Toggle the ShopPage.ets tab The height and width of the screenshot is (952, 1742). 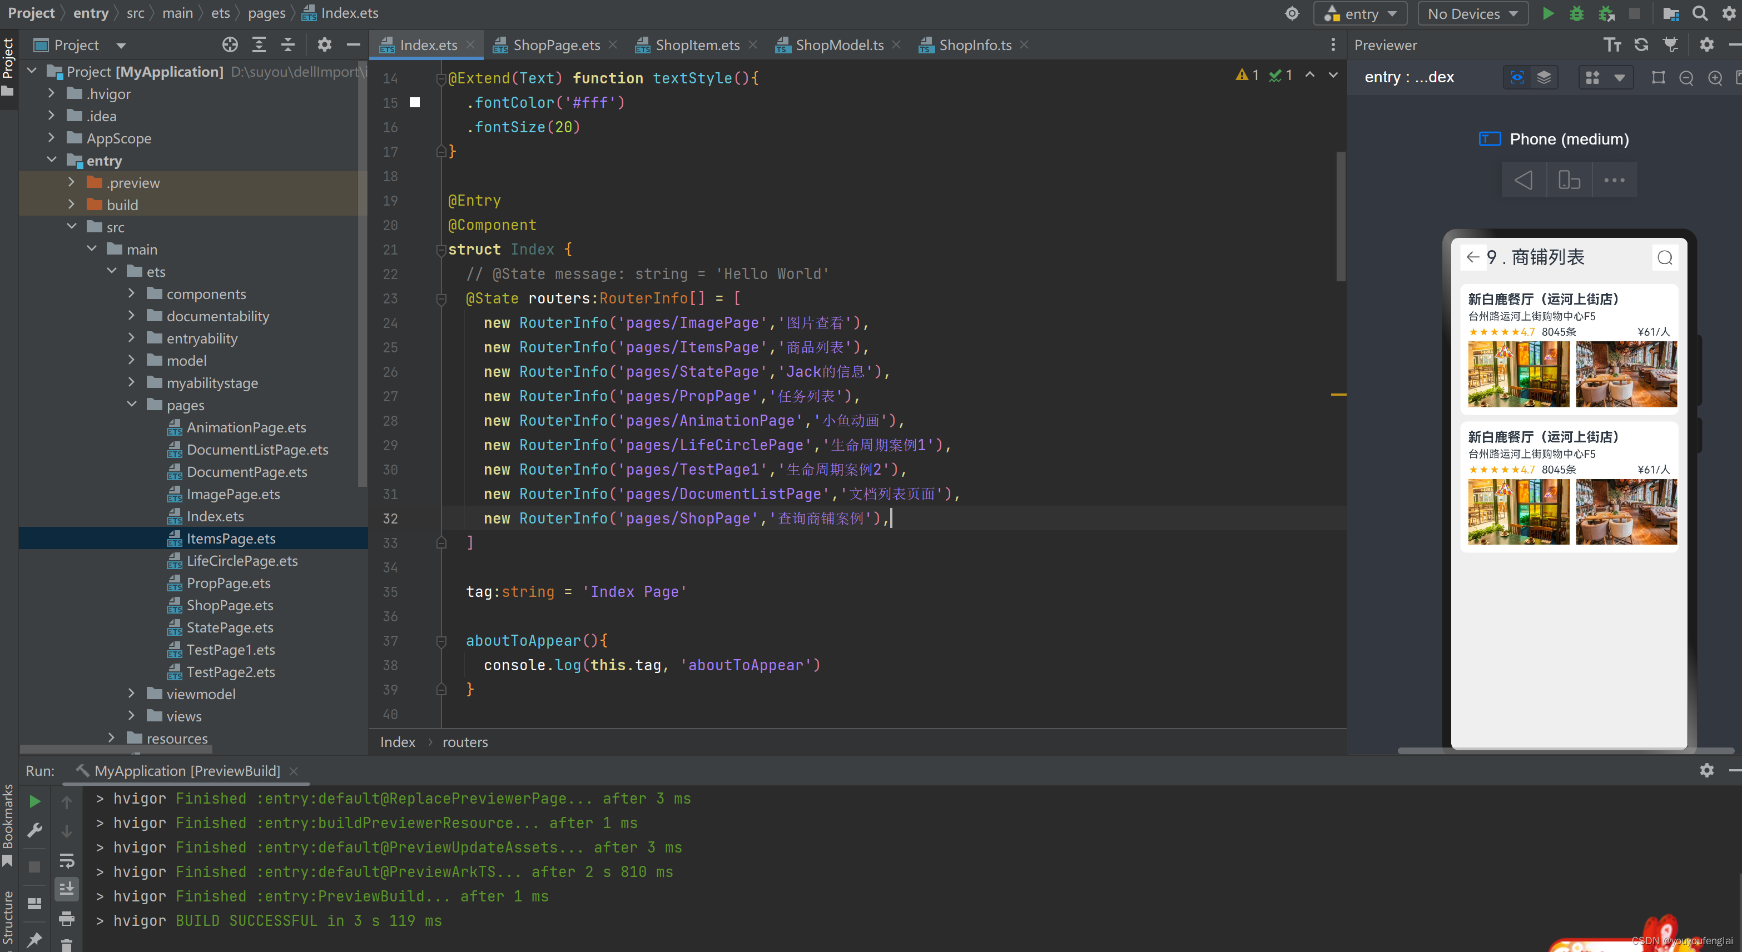[x=550, y=44]
